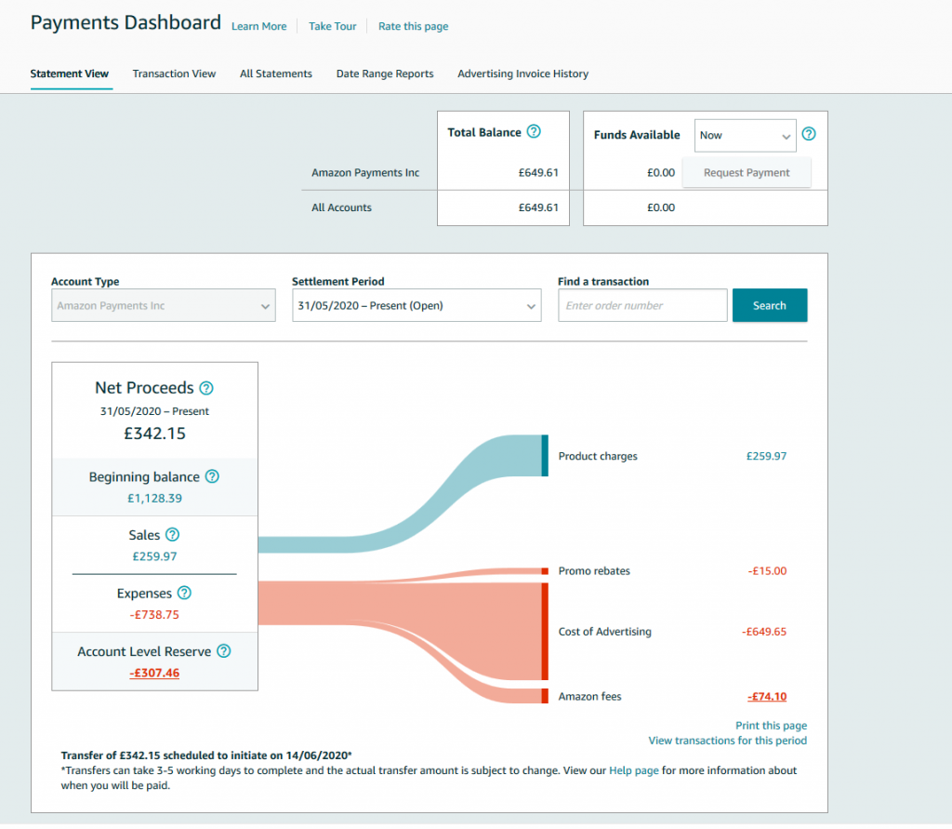Click the teal Product charges bar
Viewport: 952px width, 829px height.
[x=545, y=455]
